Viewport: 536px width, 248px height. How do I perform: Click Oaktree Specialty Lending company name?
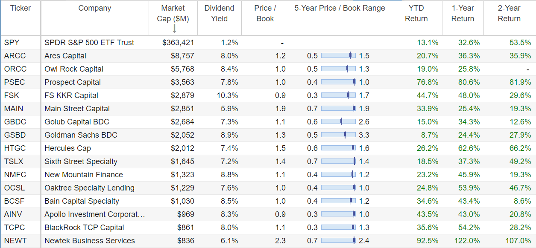click(x=89, y=188)
